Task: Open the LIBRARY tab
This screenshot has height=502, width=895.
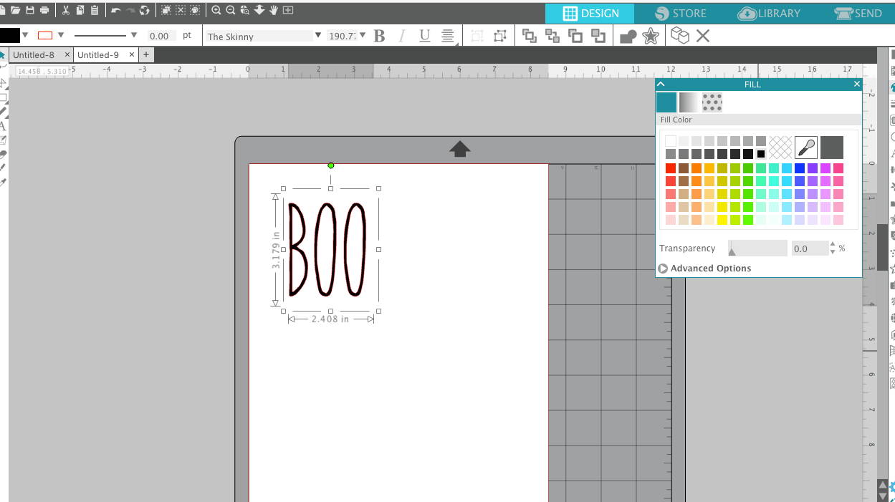Action: [x=769, y=14]
